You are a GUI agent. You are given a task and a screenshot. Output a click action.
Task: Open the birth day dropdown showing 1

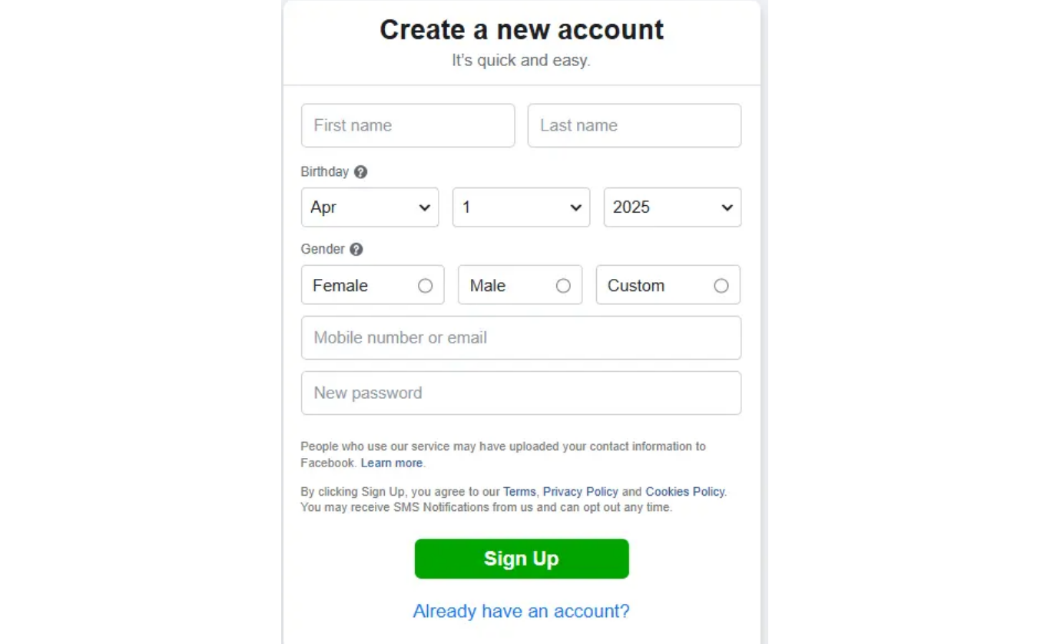click(521, 207)
